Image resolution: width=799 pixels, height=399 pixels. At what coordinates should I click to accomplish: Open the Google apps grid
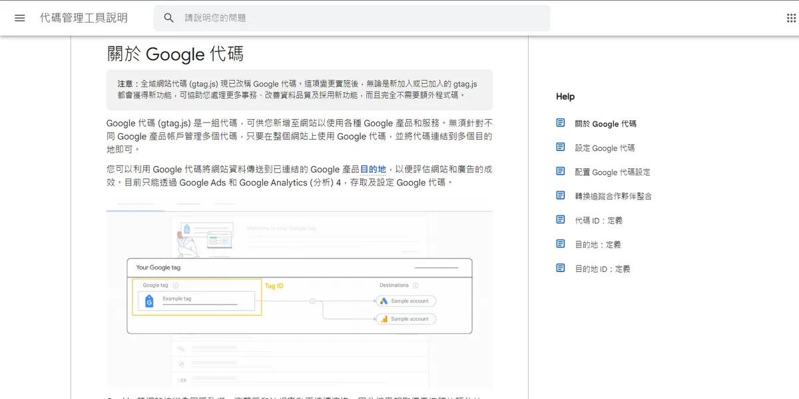(x=792, y=18)
